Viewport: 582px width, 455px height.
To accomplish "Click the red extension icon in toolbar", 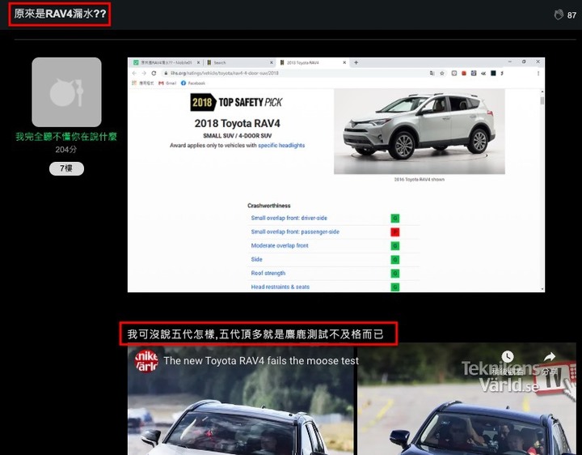I will [x=464, y=73].
